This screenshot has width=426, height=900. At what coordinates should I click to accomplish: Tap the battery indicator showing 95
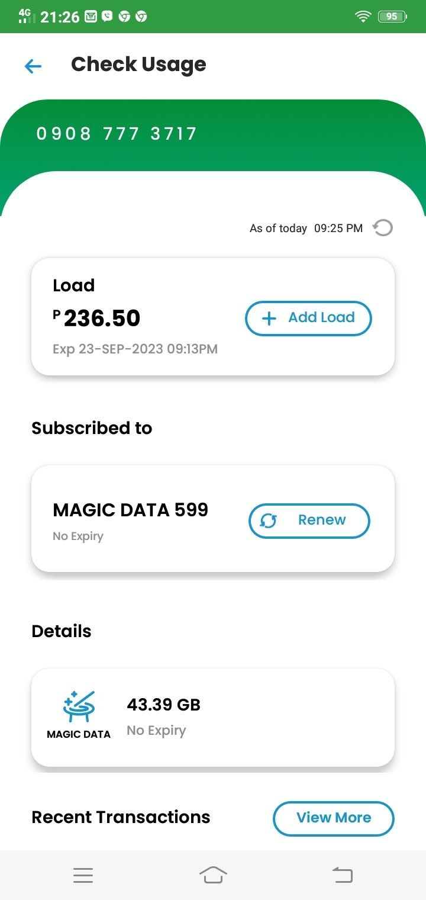pos(392,17)
